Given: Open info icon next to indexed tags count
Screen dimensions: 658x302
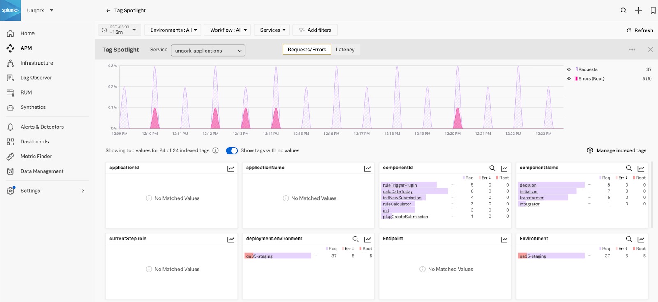Looking at the screenshot, I should pyautogui.click(x=215, y=150).
